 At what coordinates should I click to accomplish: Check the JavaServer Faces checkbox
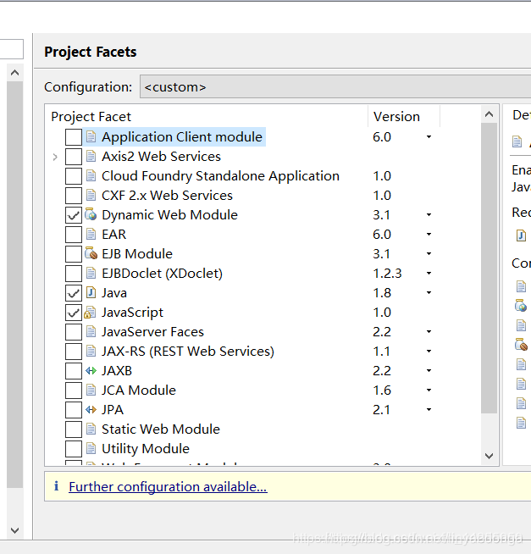(x=74, y=332)
